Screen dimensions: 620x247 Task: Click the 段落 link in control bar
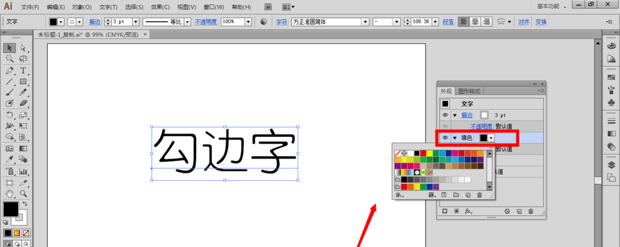(449, 22)
